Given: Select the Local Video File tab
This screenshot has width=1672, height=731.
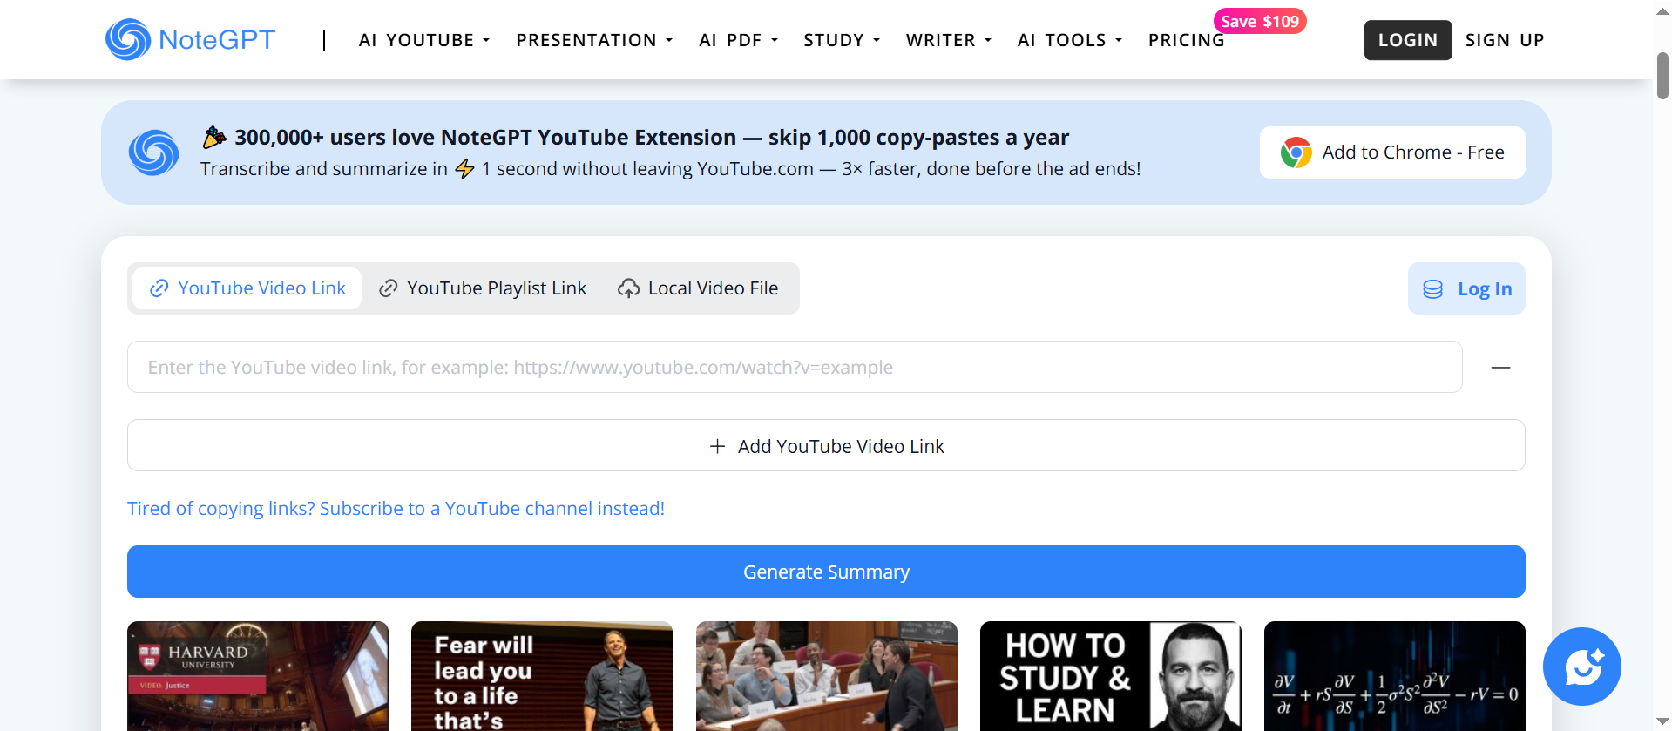Looking at the screenshot, I should click(698, 288).
